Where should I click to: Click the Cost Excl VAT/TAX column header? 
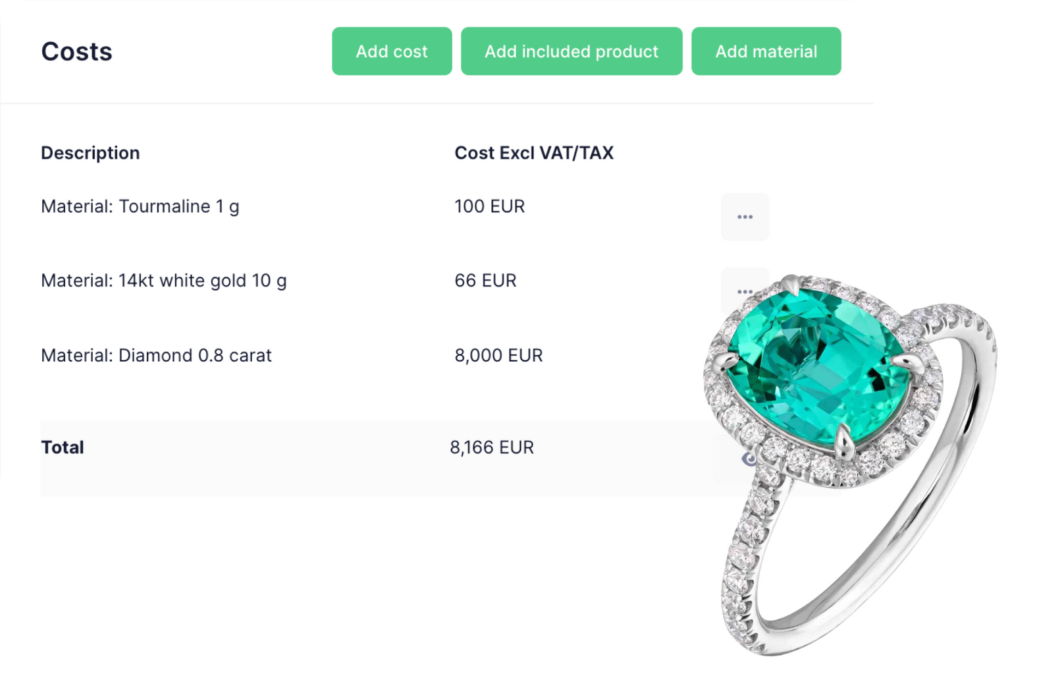[x=533, y=152]
